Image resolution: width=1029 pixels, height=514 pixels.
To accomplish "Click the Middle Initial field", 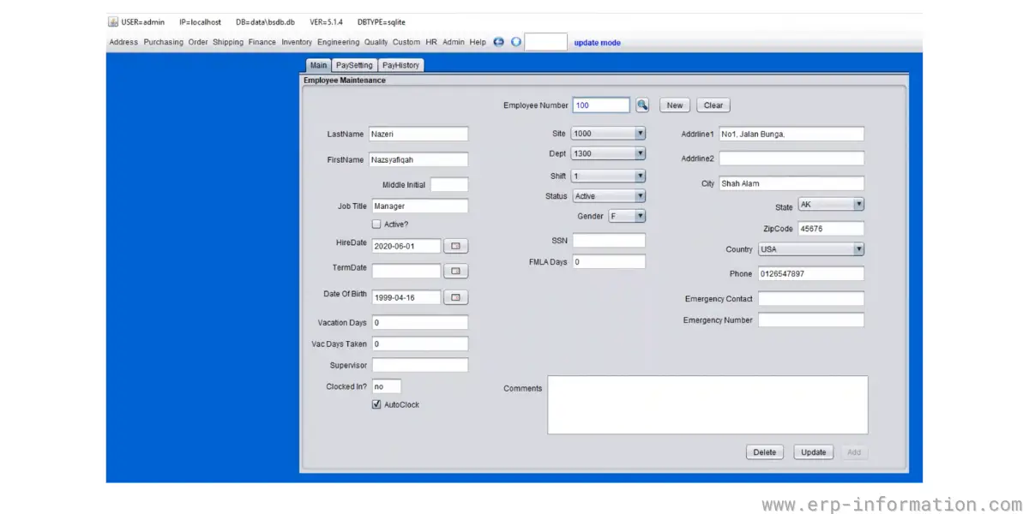I will click(449, 184).
